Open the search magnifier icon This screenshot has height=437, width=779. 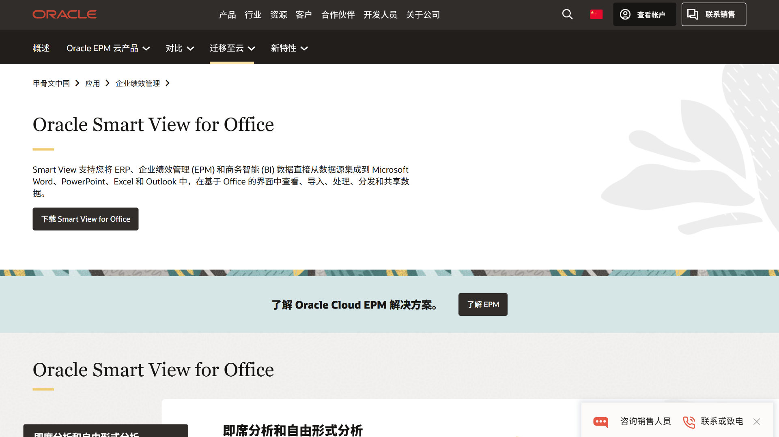click(x=567, y=14)
